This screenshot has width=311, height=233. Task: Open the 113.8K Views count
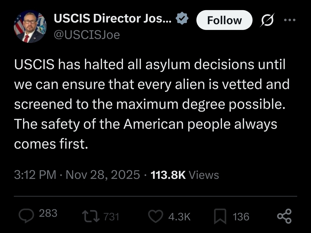(185, 175)
